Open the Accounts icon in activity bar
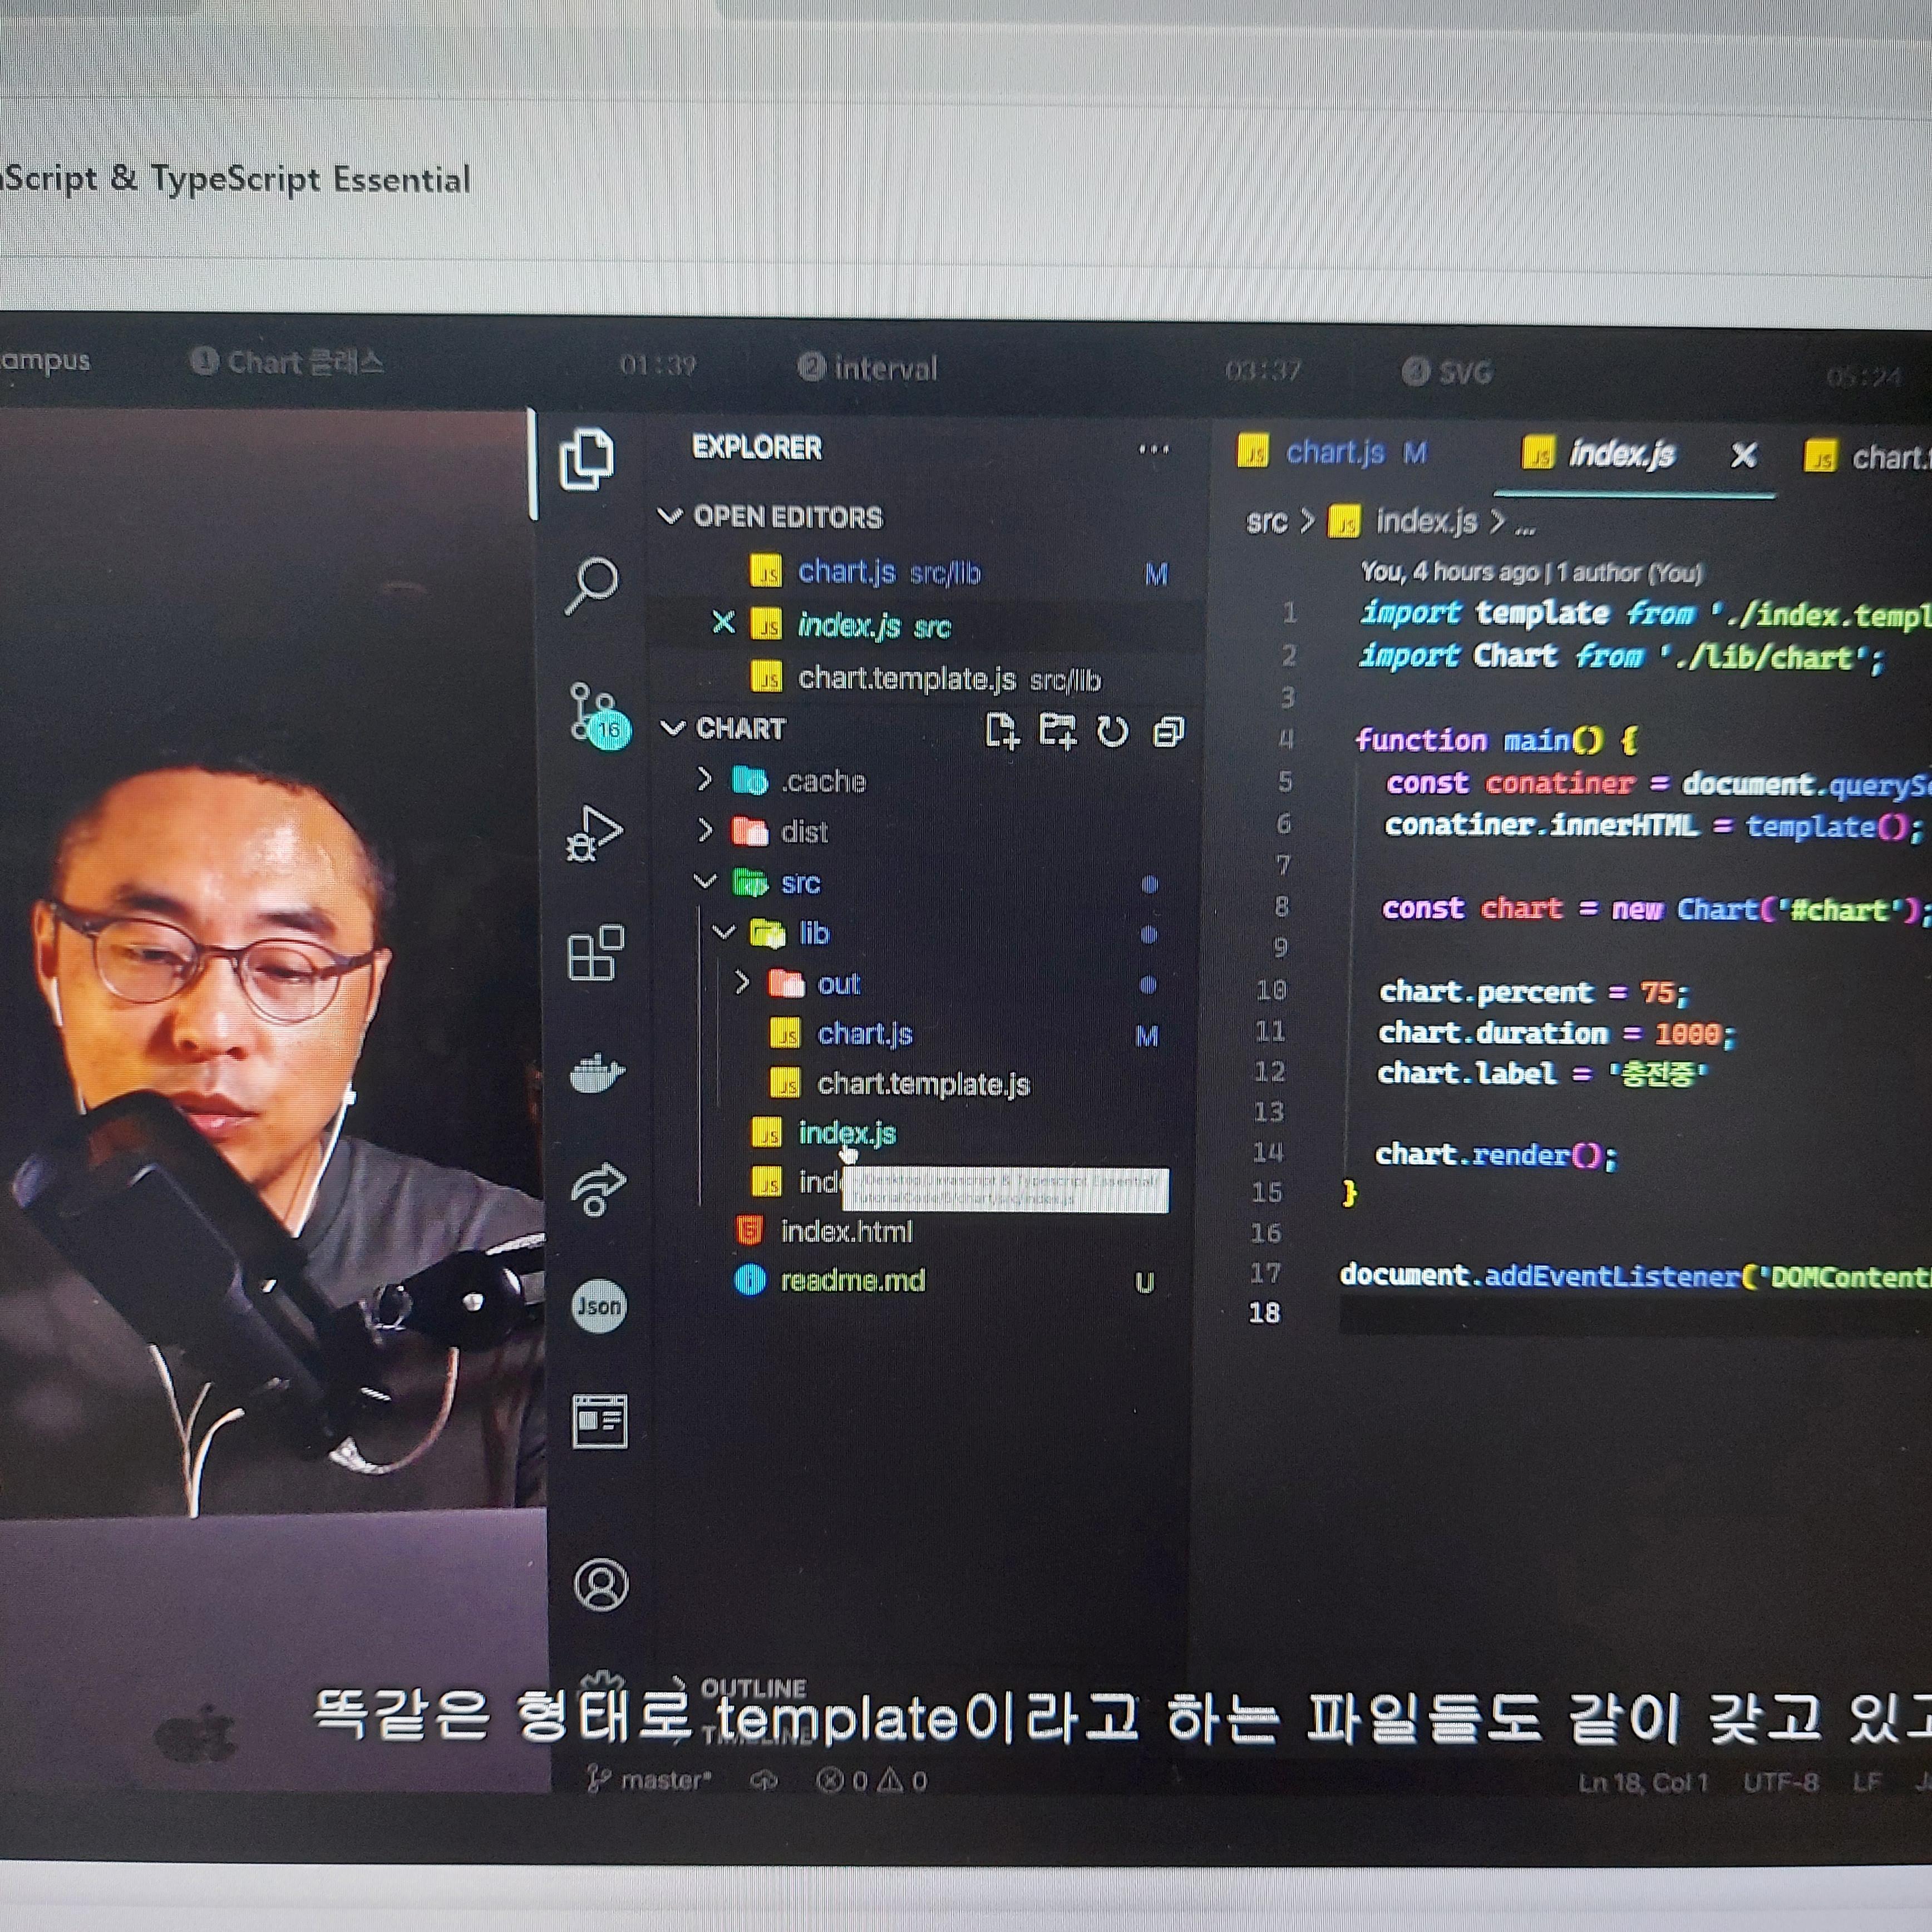Image resolution: width=1932 pixels, height=1932 pixels. (x=601, y=1584)
